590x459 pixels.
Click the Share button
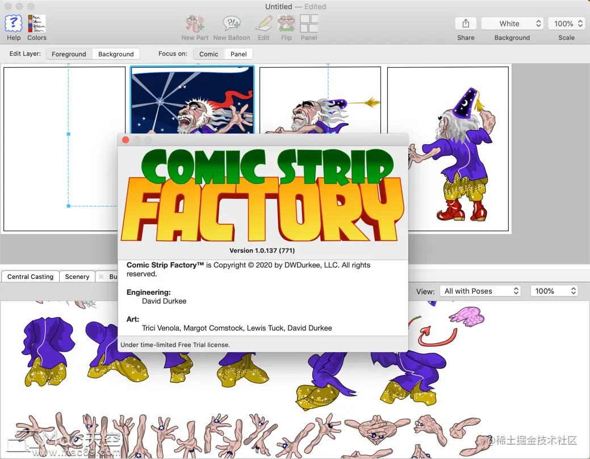(x=466, y=23)
